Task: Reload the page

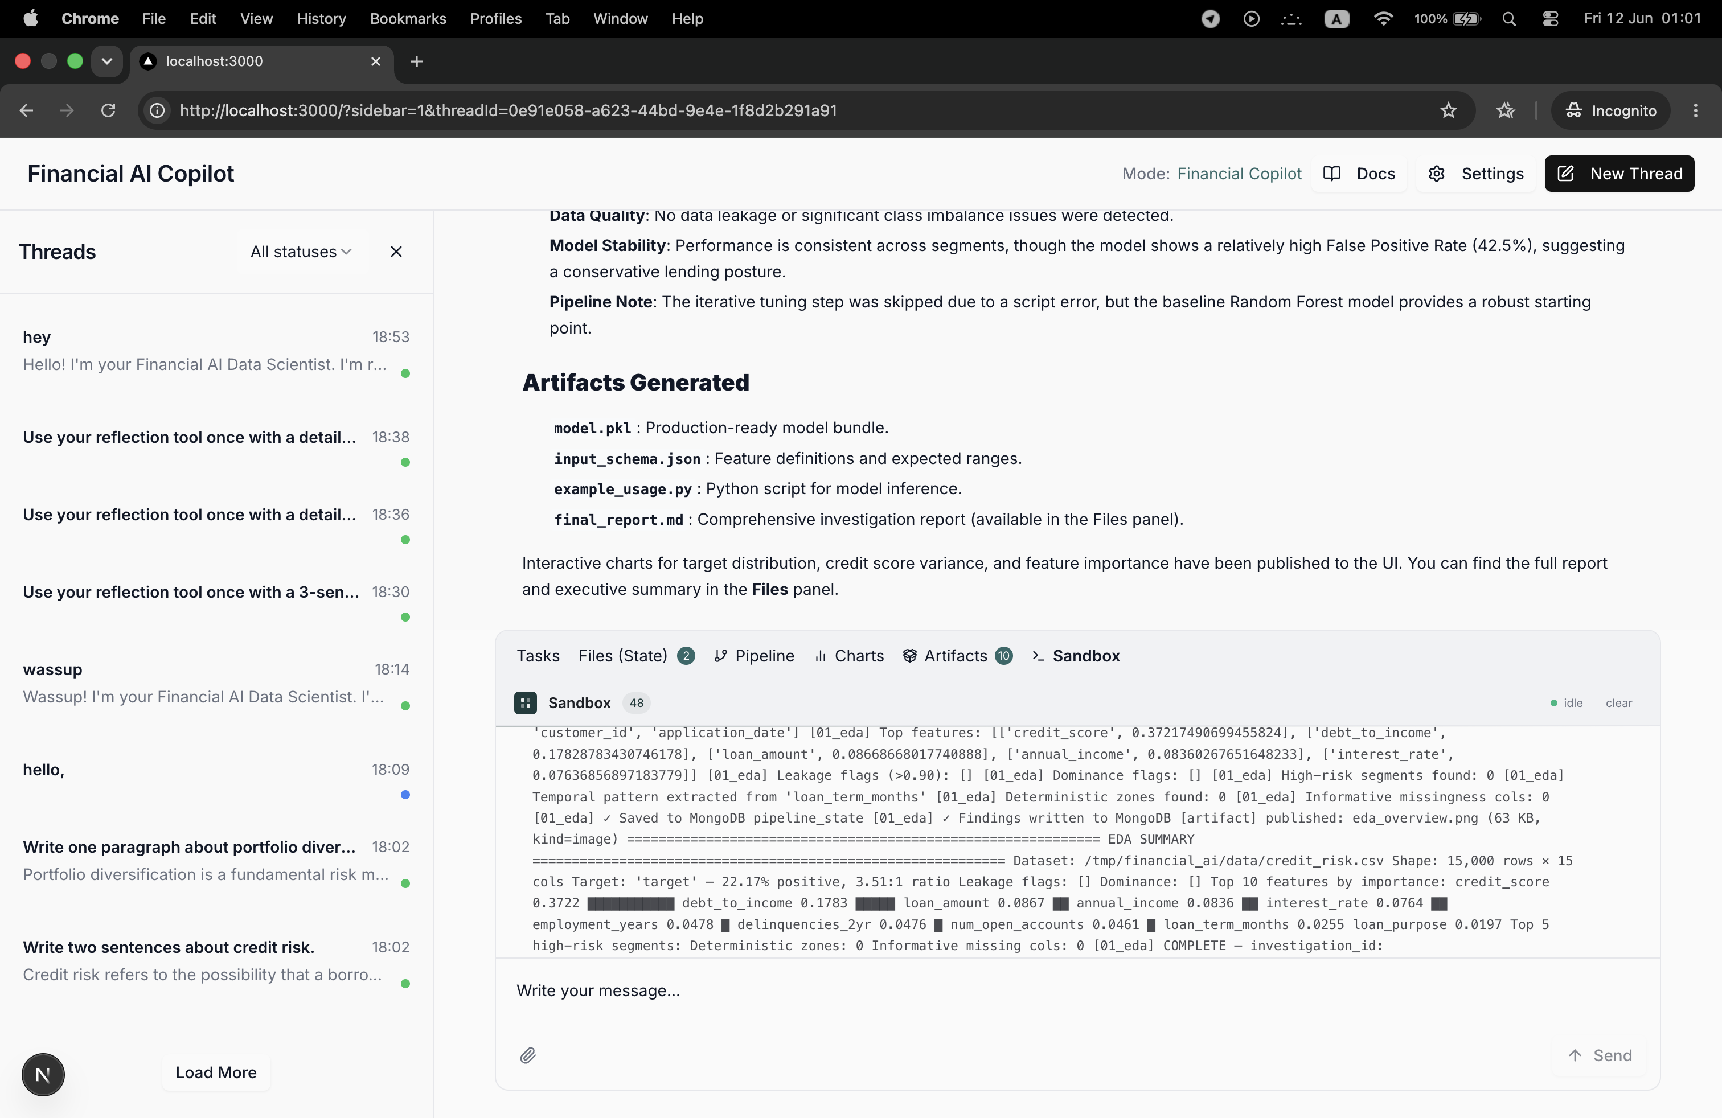Action: coord(108,110)
